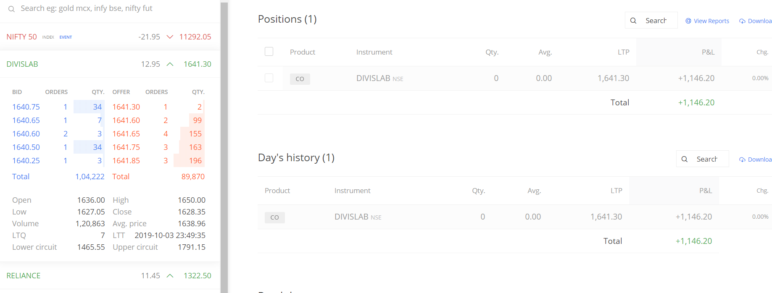Click the Day's history download cloud icon
This screenshot has height=293, width=772.
tap(743, 160)
